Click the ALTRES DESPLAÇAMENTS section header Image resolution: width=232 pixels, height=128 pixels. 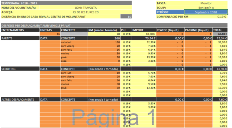pos(20,99)
